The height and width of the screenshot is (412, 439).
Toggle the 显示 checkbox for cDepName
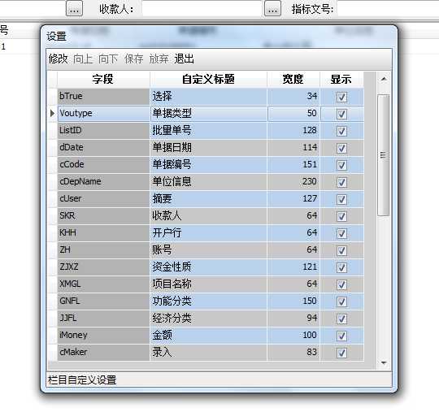click(x=341, y=182)
